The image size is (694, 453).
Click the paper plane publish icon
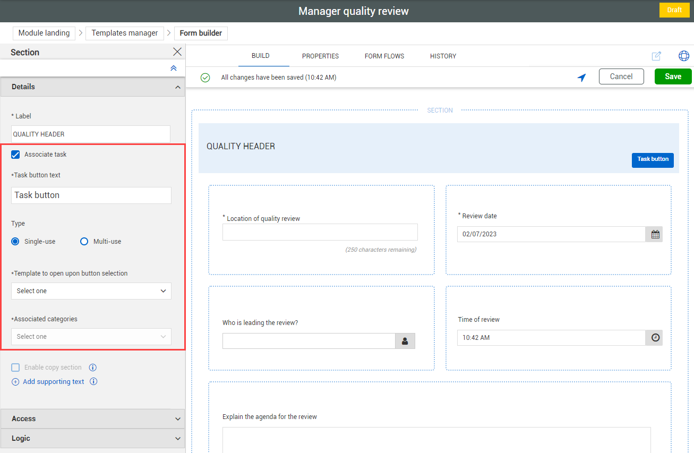tap(582, 77)
